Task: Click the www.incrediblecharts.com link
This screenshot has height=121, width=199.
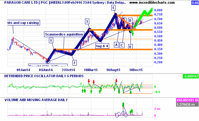Action: tap(152, 2)
